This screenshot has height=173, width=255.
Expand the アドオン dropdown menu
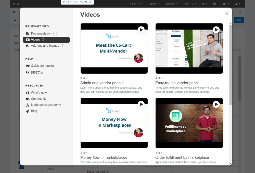coord(135,4)
